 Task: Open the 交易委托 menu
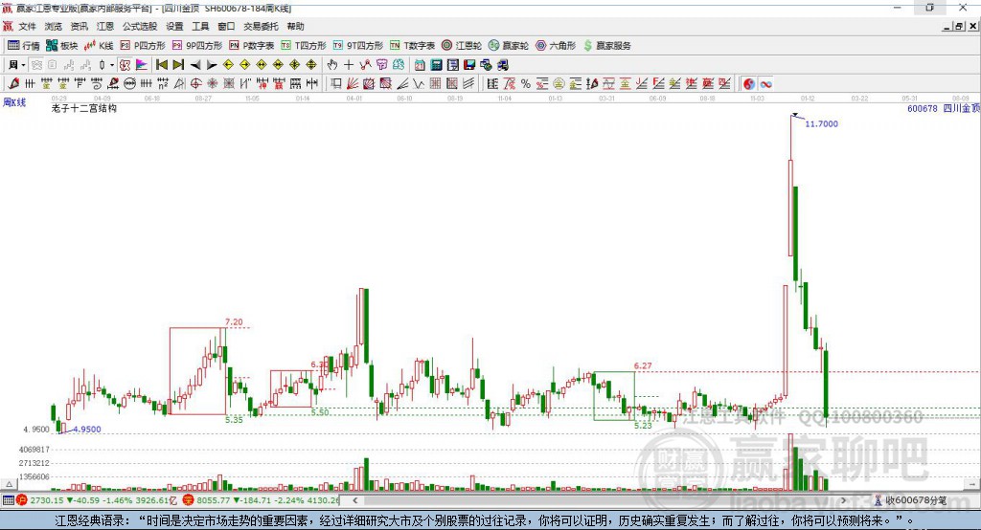coord(261,26)
